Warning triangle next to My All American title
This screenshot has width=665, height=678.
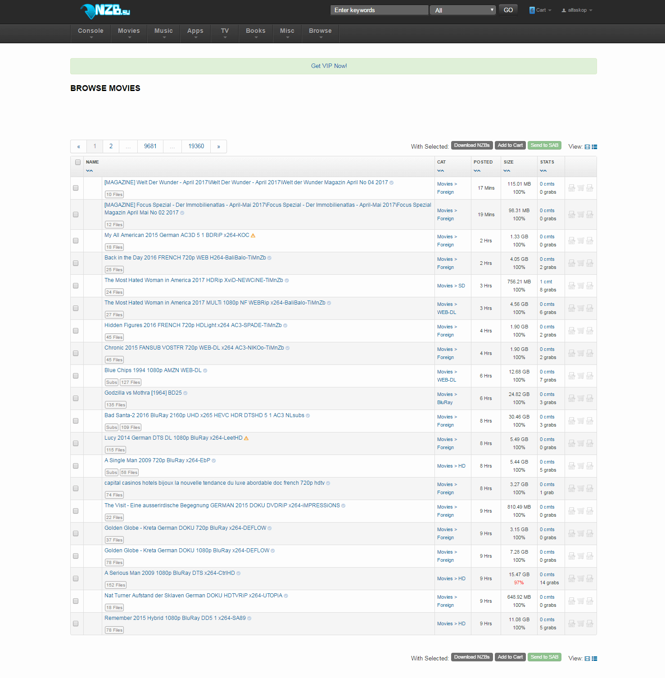pos(253,236)
